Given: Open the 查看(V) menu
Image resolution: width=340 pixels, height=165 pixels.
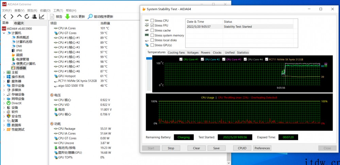Looking at the screenshot, I should (19, 11).
